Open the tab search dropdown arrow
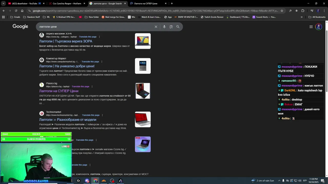This screenshot has width=328, height=184. (x=3, y=3)
